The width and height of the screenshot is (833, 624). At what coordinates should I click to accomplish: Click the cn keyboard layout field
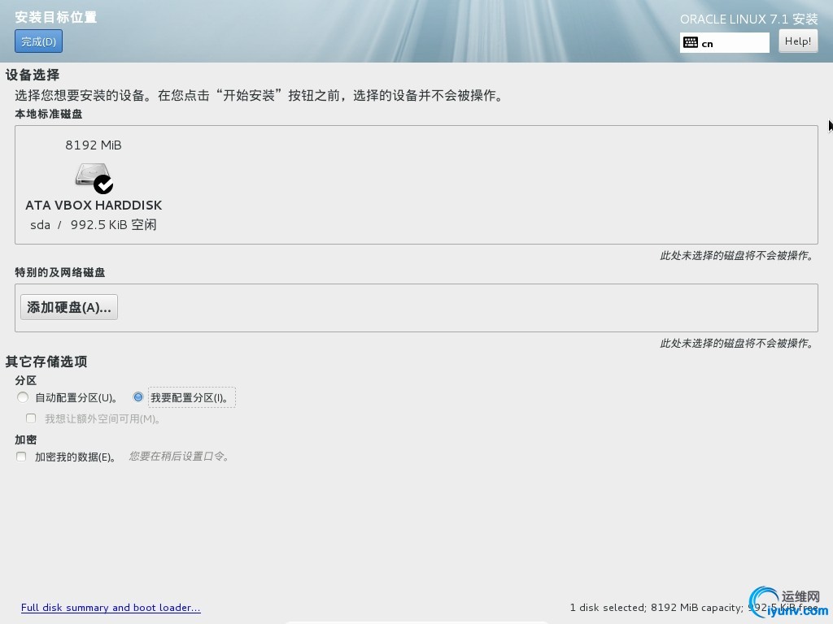point(725,42)
